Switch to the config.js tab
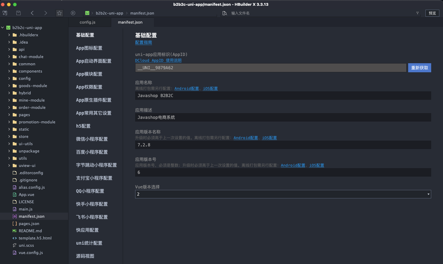The width and height of the screenshot is (443, 264). 88,22
